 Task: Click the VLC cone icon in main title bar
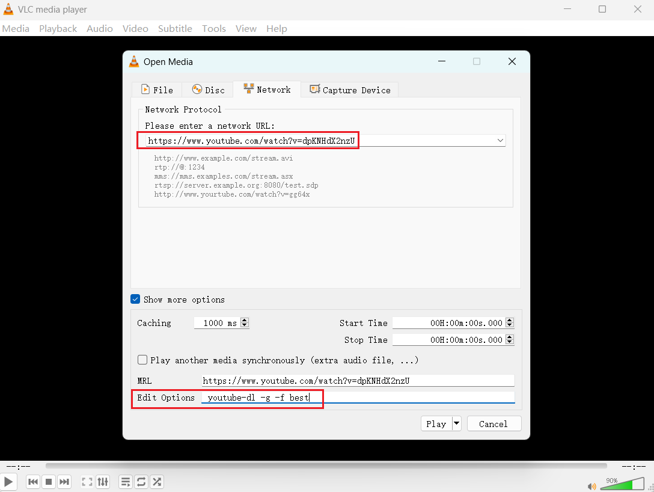tap(8, 9)
